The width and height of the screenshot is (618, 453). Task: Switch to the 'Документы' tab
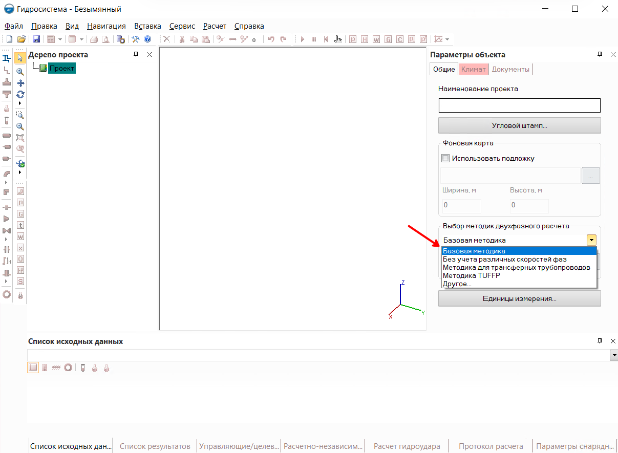point(510,70)
